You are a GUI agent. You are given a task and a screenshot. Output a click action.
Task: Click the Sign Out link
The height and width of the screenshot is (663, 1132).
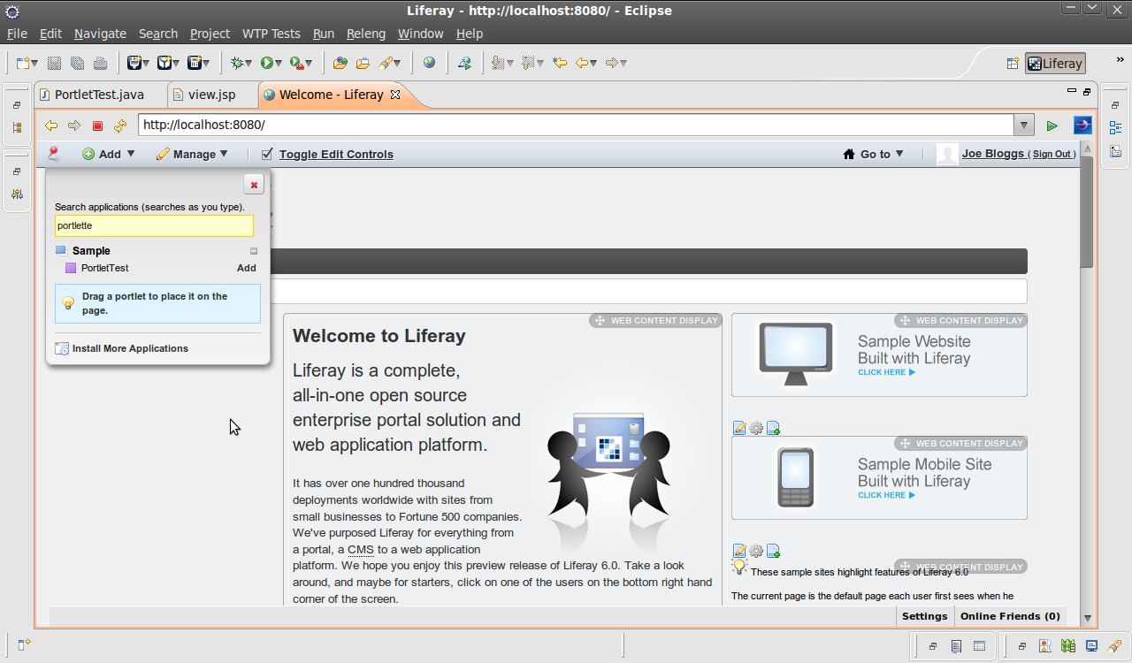point(1053,155)
